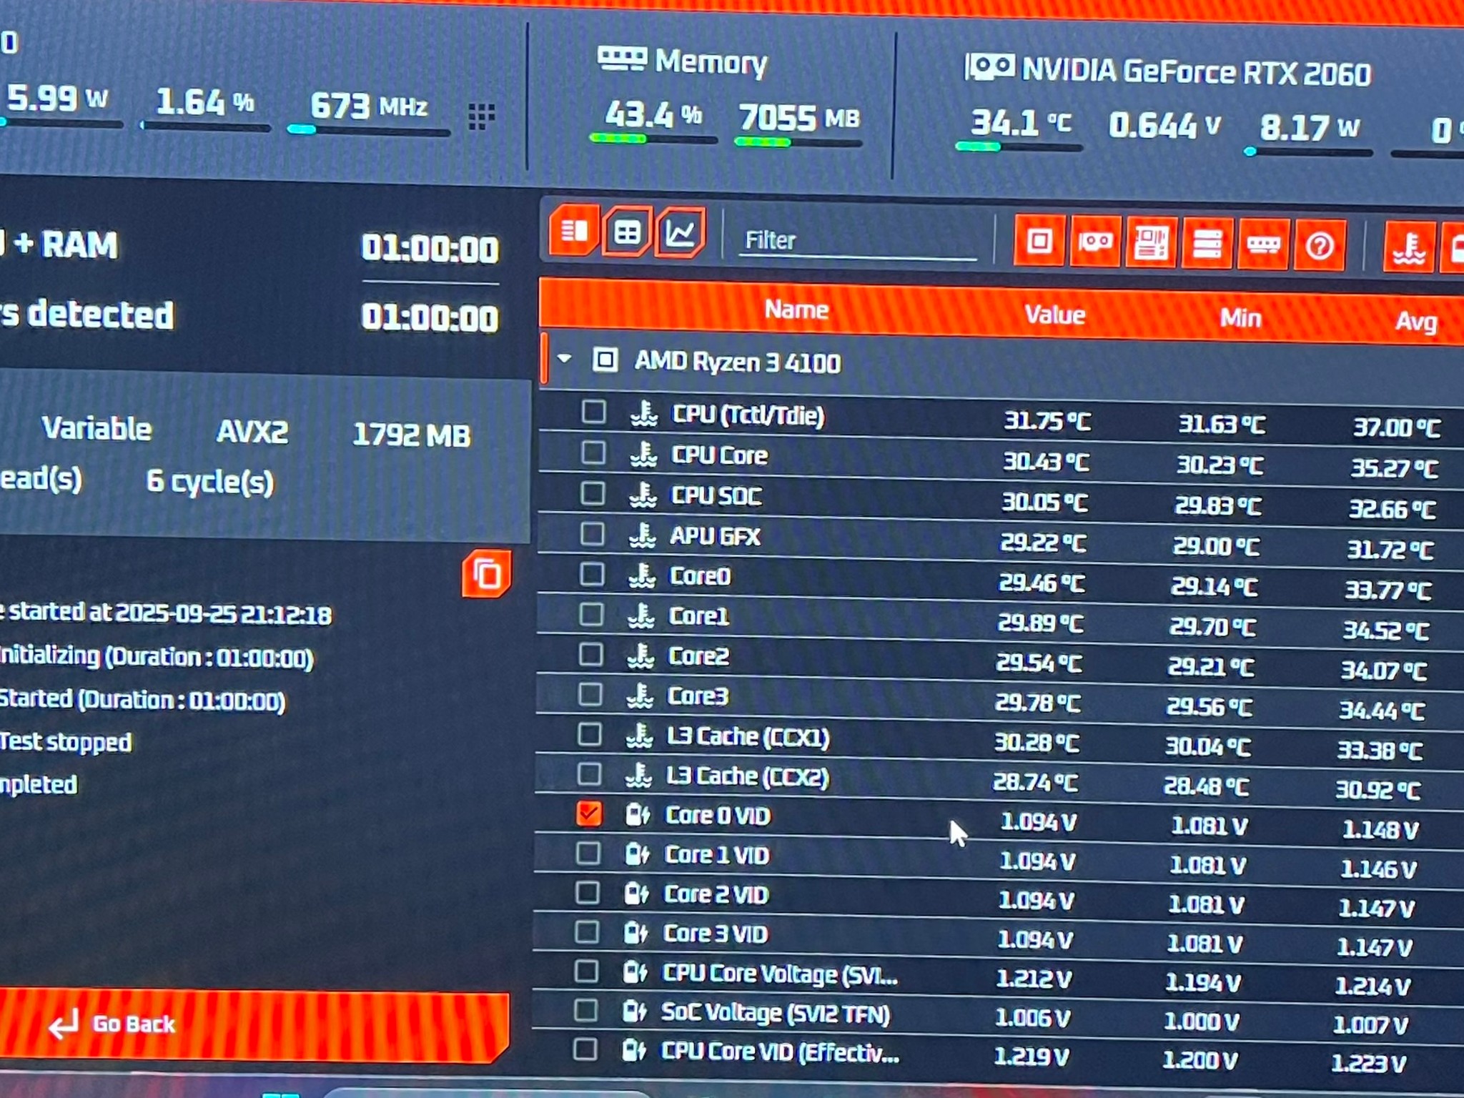This screenshot has width=1464, height=1098.
Task: Switch to the grid view layout icon
Action: (x=627, y=232)
